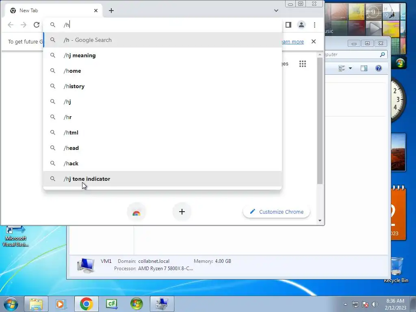
Task: Reload the page in Chrome
Action: [x=36, y=25]
